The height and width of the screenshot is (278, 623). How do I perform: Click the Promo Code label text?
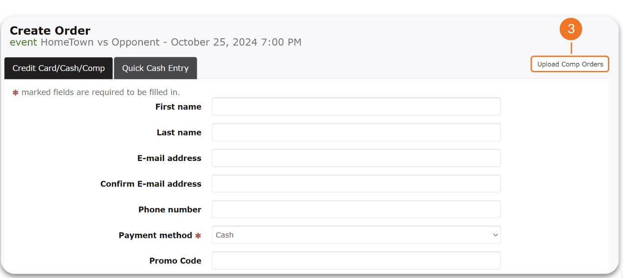click(175, 261)
